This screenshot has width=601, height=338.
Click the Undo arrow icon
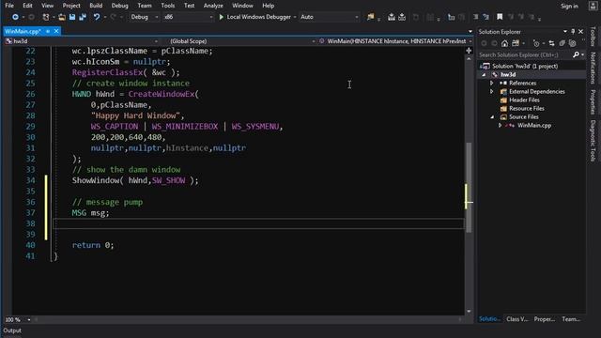tap(97, 17)
